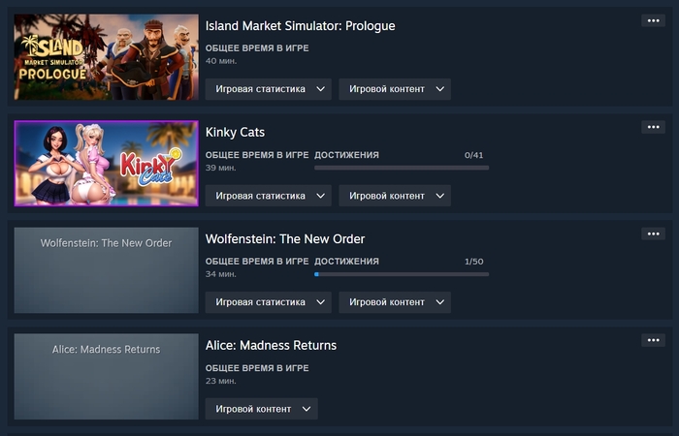Viewport: 679px width, 436px height.
Task: Open the Kinky Cats game title link
Action: point(235,133)
